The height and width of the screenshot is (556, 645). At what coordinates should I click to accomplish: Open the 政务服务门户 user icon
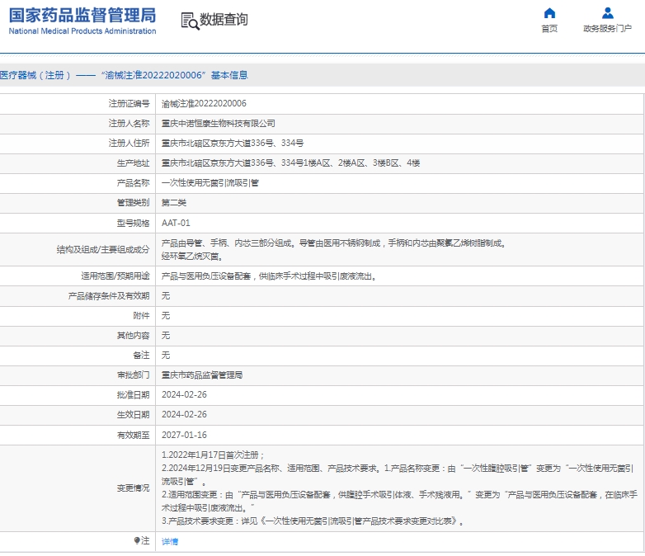[608, 13]
